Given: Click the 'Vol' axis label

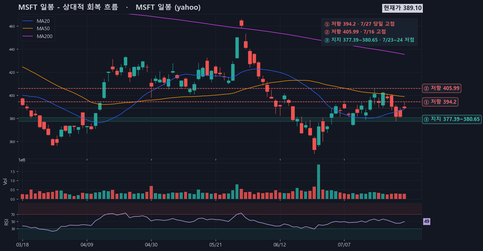Looking at the screenshot, I should click(x=5, y=181).
